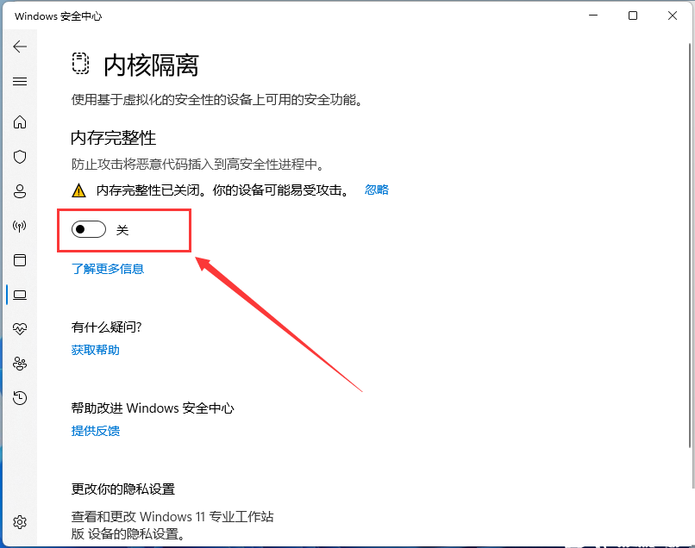Open account protection from the sidebar
695x548 pixels.
click(x=20, y=191)
